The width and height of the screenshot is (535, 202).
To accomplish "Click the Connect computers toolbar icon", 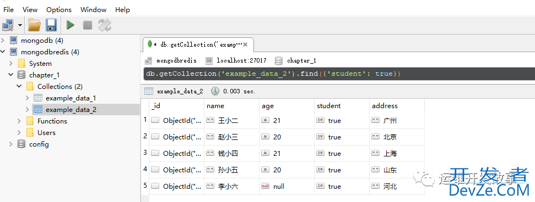I will tap(8, 25).
